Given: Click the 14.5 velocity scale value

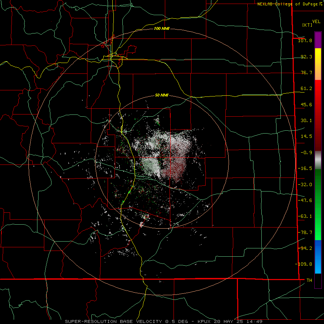Looking at the screenshot, I should [306, 136].
